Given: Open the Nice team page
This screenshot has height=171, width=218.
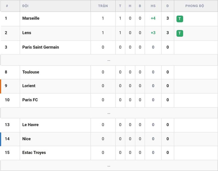Looking at the screenshot, I should pyautogui.click(x=26, y=139).
